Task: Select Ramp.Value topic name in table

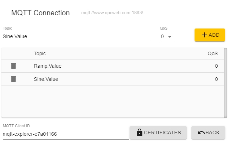Action: (48, 66)
